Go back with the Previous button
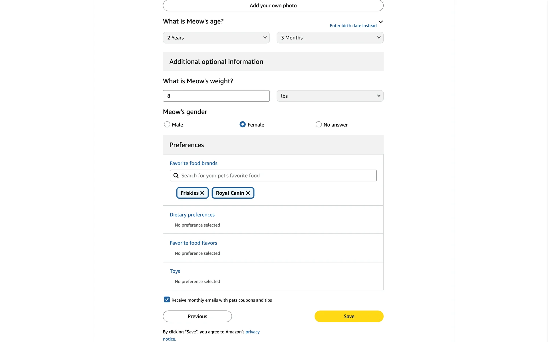Screen dimensions: 548x342 click(x=197, y=316)
